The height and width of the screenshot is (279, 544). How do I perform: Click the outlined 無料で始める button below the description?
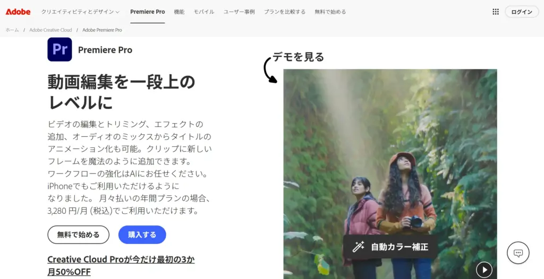(x=78, y=234)
